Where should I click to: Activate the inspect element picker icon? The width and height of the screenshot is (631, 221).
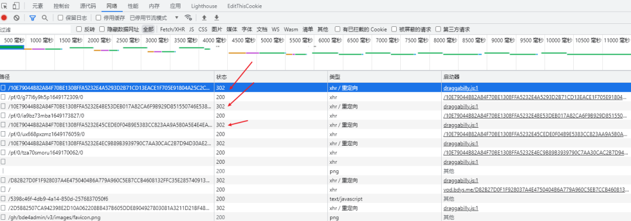pos(5,6)
